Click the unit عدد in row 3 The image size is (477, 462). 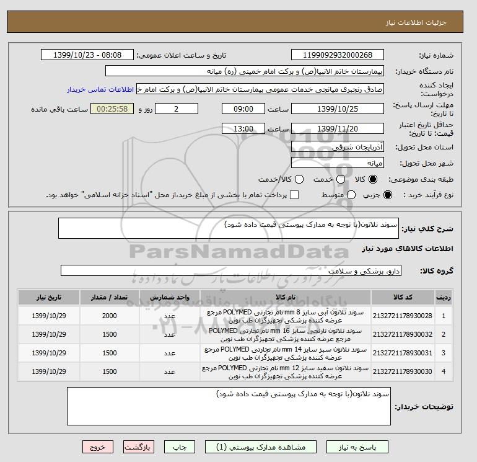pos(170,353)
